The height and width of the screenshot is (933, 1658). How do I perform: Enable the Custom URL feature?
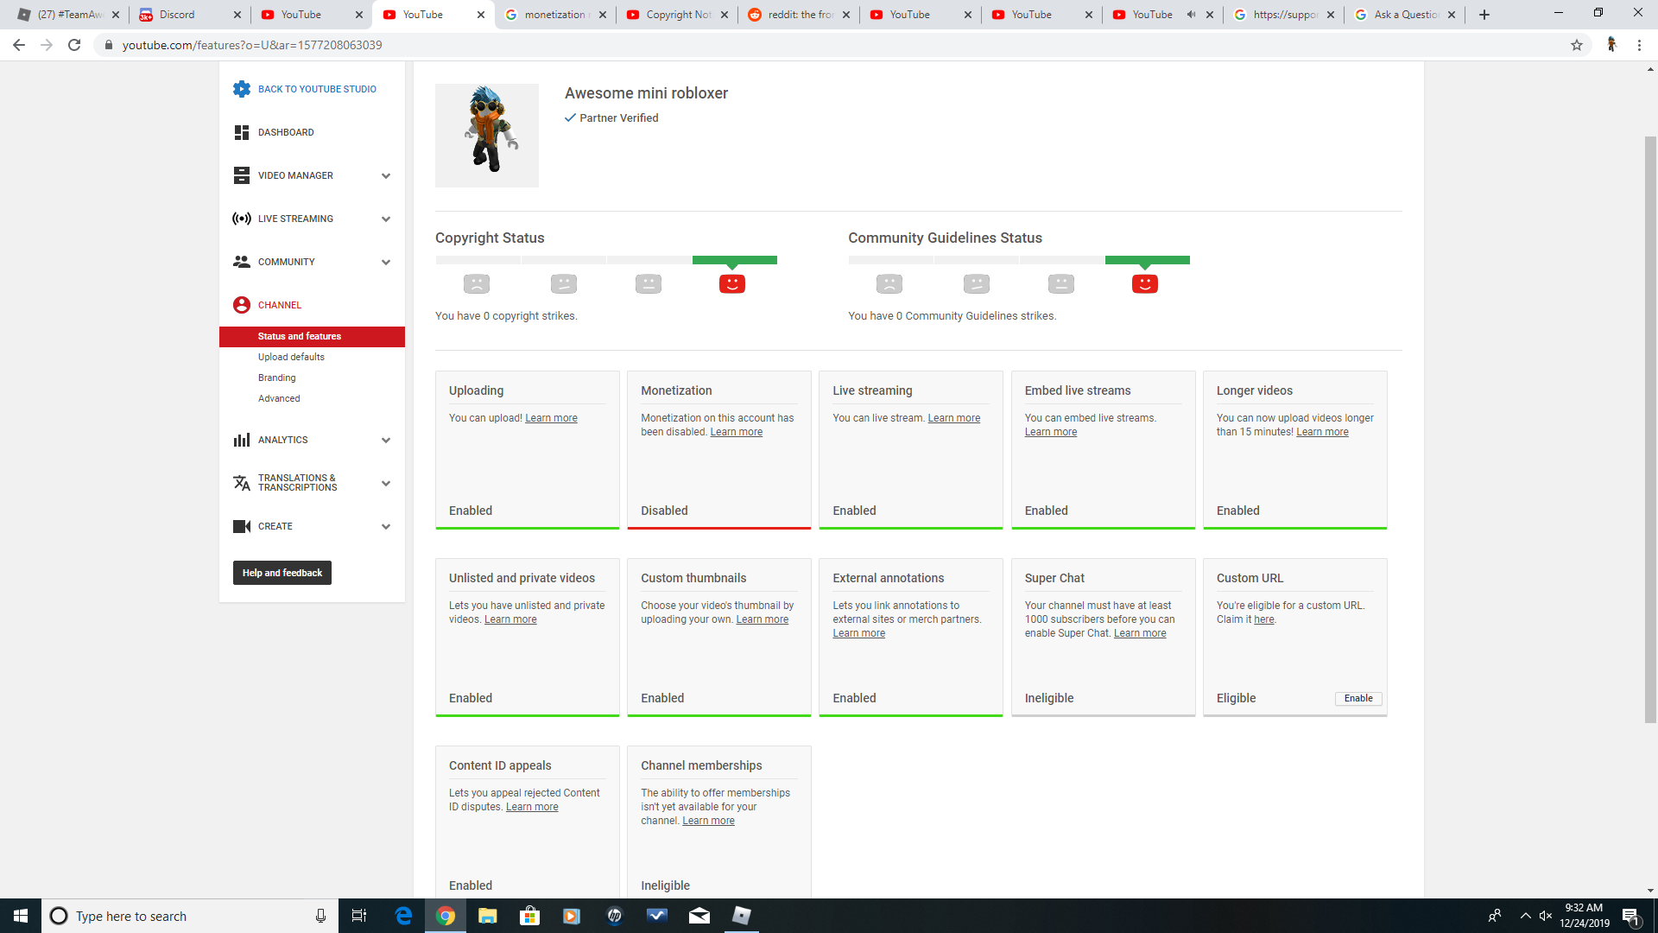(1357, 698)
